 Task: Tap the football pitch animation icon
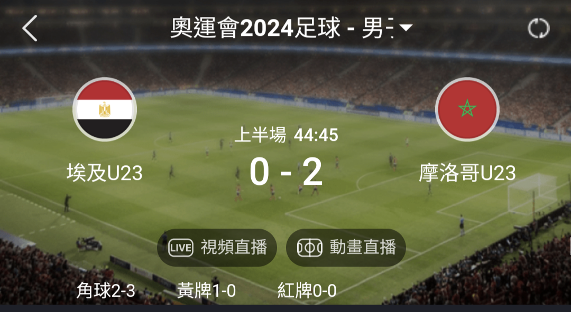tap(309, 248)
